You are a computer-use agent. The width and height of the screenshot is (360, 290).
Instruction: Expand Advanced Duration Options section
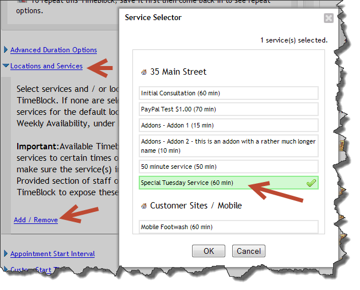53,50
